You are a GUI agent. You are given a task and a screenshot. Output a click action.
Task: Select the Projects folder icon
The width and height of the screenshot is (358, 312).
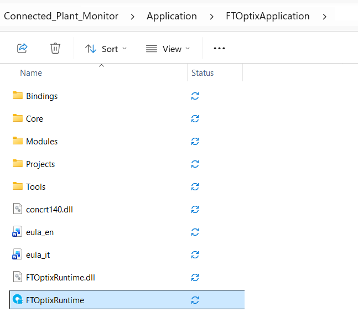tap(18, 164)
